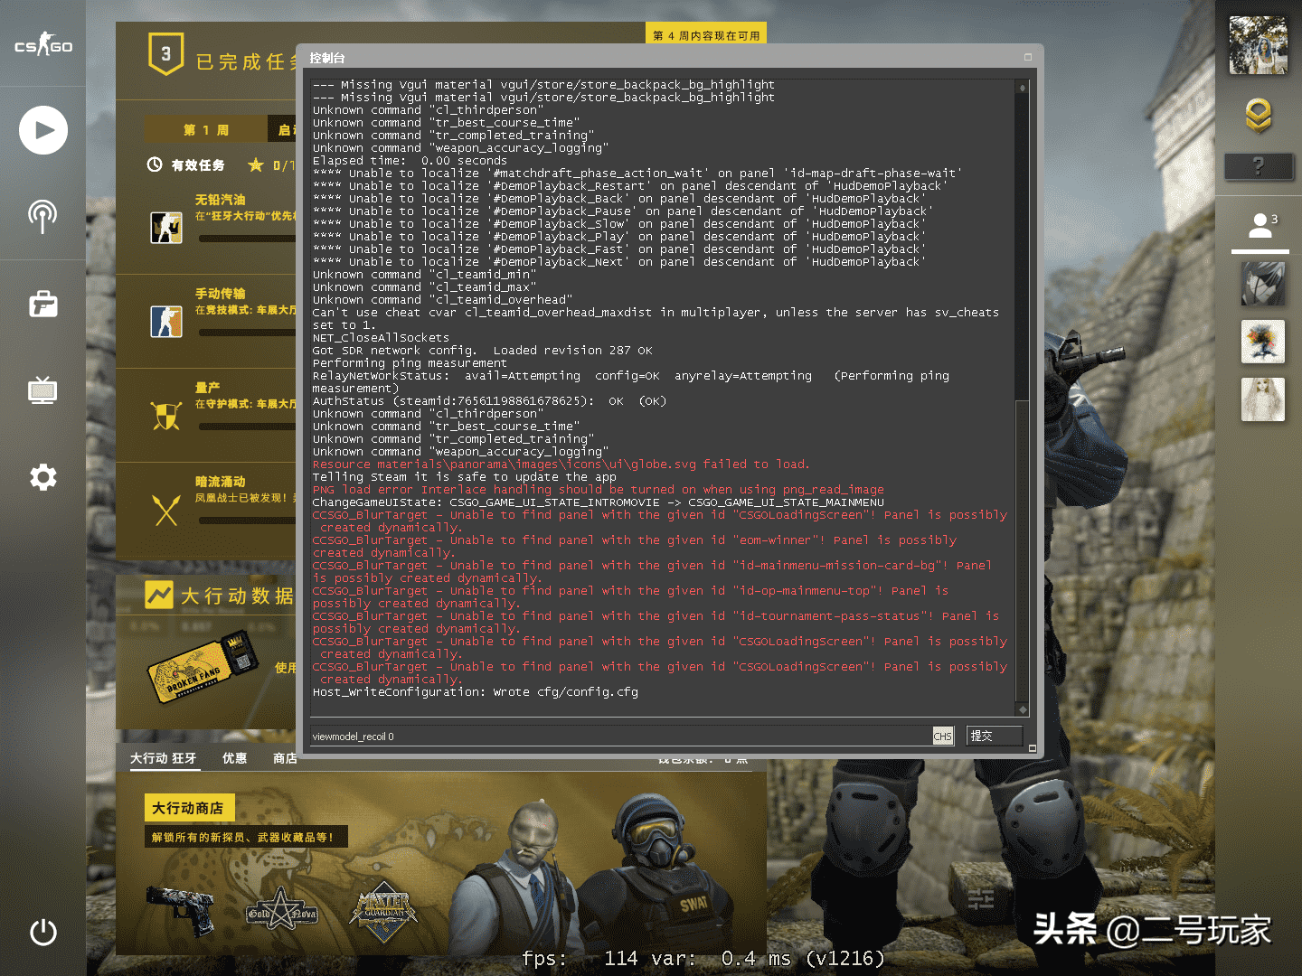Click the clock icon beside 有效任务
Screen dimensions: 1302x976
tap(155, 164)
